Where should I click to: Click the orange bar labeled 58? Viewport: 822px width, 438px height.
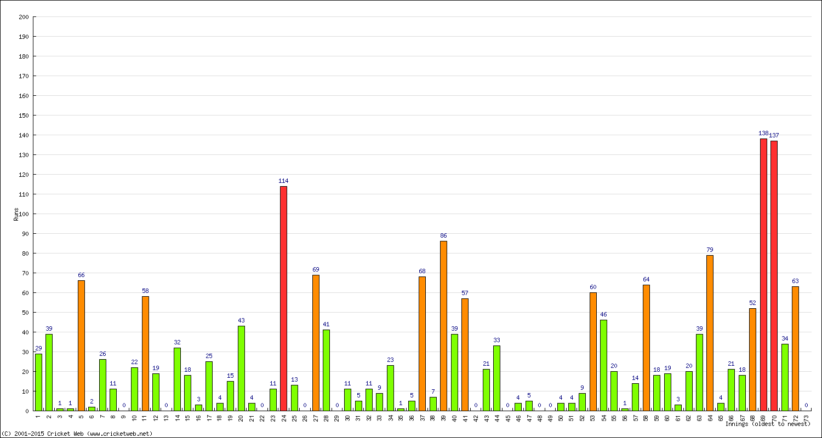[x=145, y=354]
